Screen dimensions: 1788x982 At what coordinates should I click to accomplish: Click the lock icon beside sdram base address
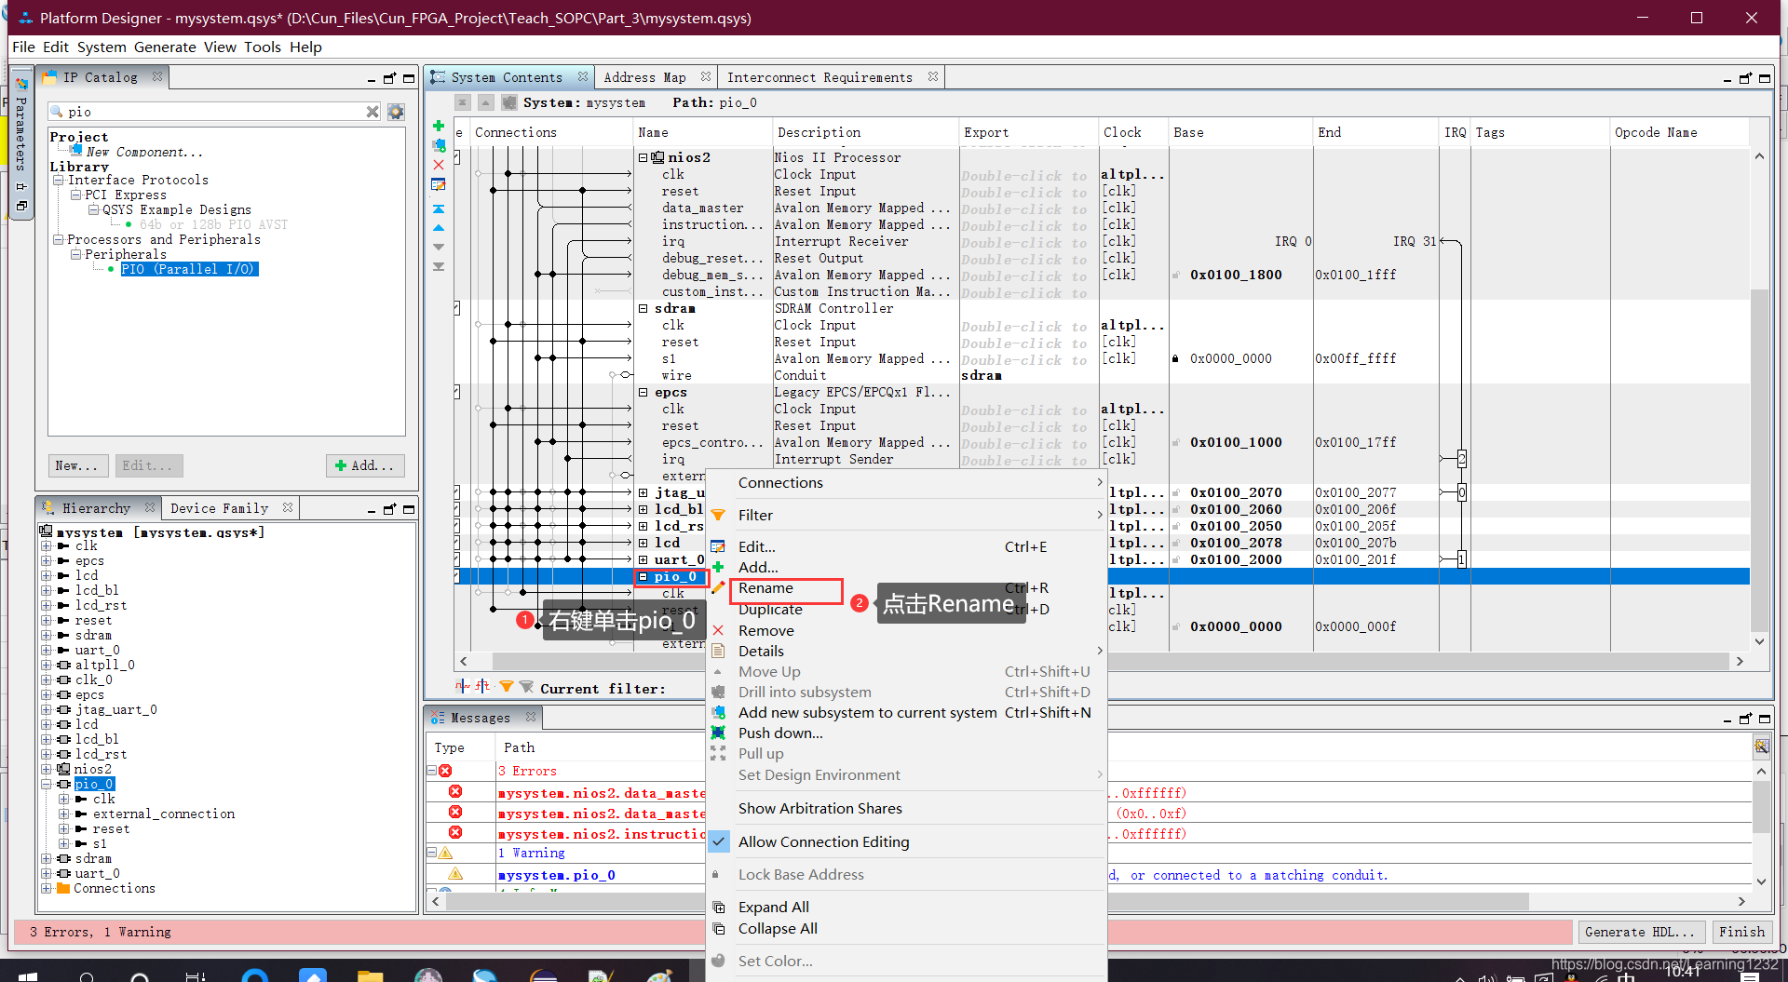coord(1175,358)
